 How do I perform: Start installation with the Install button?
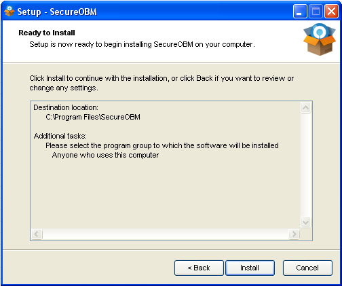(x=250, y=268)
